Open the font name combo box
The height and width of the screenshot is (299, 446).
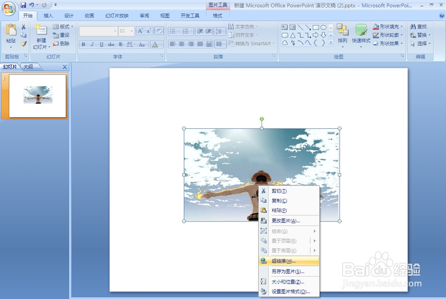[98, 31]
